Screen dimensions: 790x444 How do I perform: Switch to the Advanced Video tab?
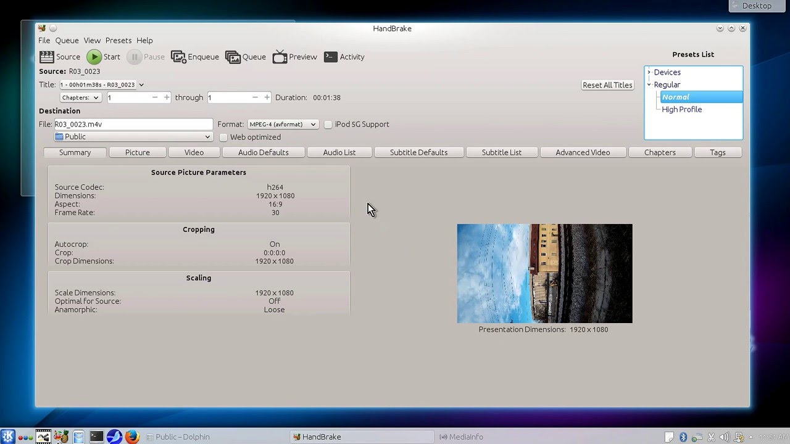[x=583, y=152]
